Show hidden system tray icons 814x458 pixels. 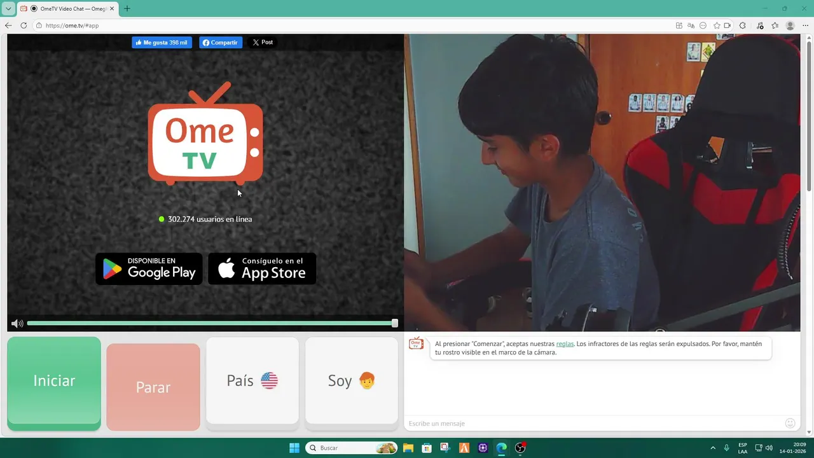point(713,448)
